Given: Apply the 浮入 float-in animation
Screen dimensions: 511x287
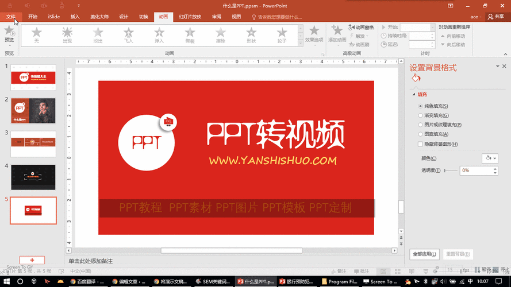Looking at the screenshot, I should [x=159, y=35].
